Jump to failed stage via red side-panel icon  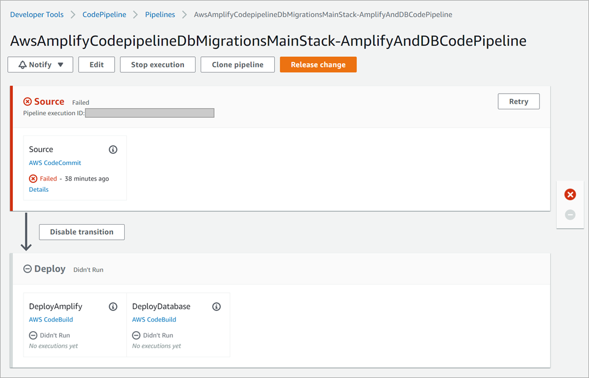570,194
